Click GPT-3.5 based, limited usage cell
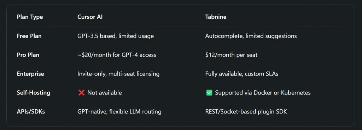This screenshot has width=362, height=130. 116,36
